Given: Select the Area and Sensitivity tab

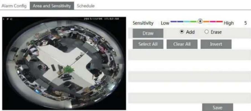Looking at the screenshot, I should tap(52, 6).
